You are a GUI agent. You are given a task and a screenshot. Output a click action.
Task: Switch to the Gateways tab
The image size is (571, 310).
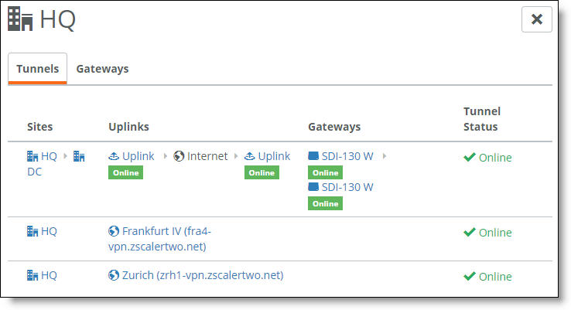(x=102, y=69)
